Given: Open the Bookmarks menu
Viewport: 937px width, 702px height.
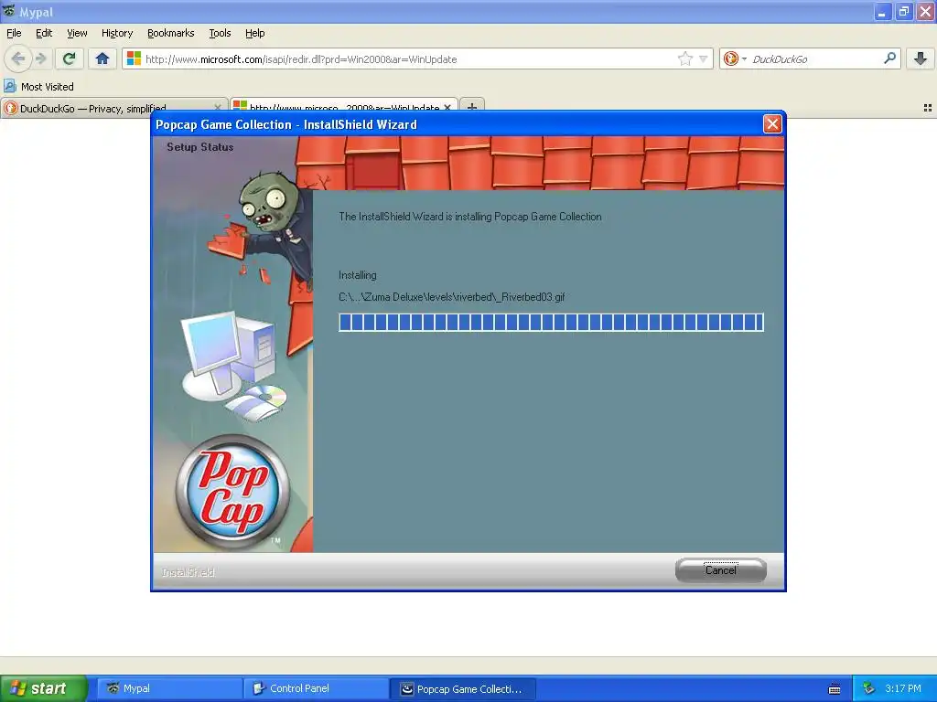Looking at the screenshot, I should pos(171,33).
